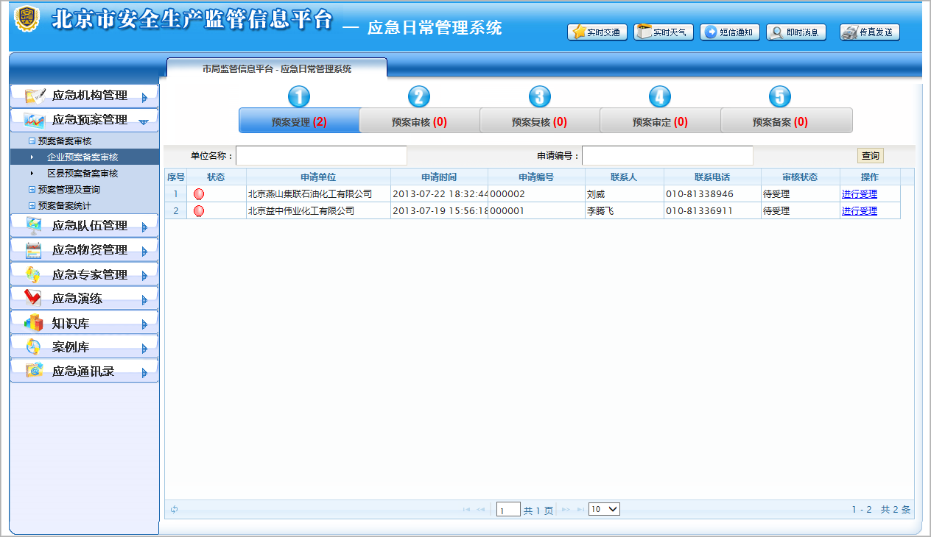
Task: Click application number 000001 cell
Action: tap(536, 211)
